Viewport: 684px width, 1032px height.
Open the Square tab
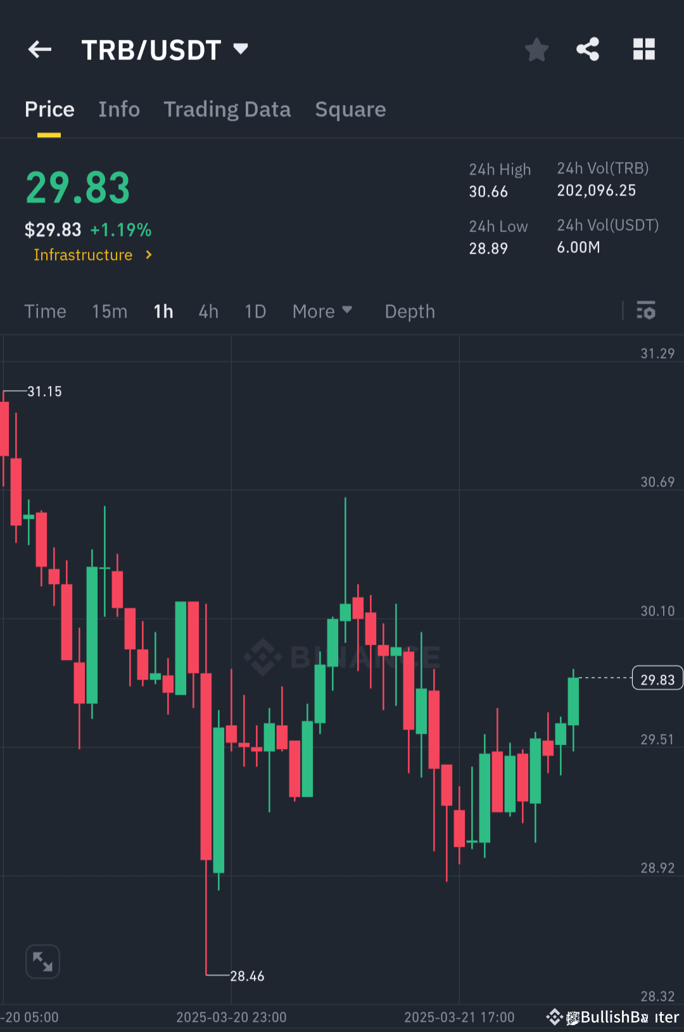pyautogui.click(x=350, y=109)
